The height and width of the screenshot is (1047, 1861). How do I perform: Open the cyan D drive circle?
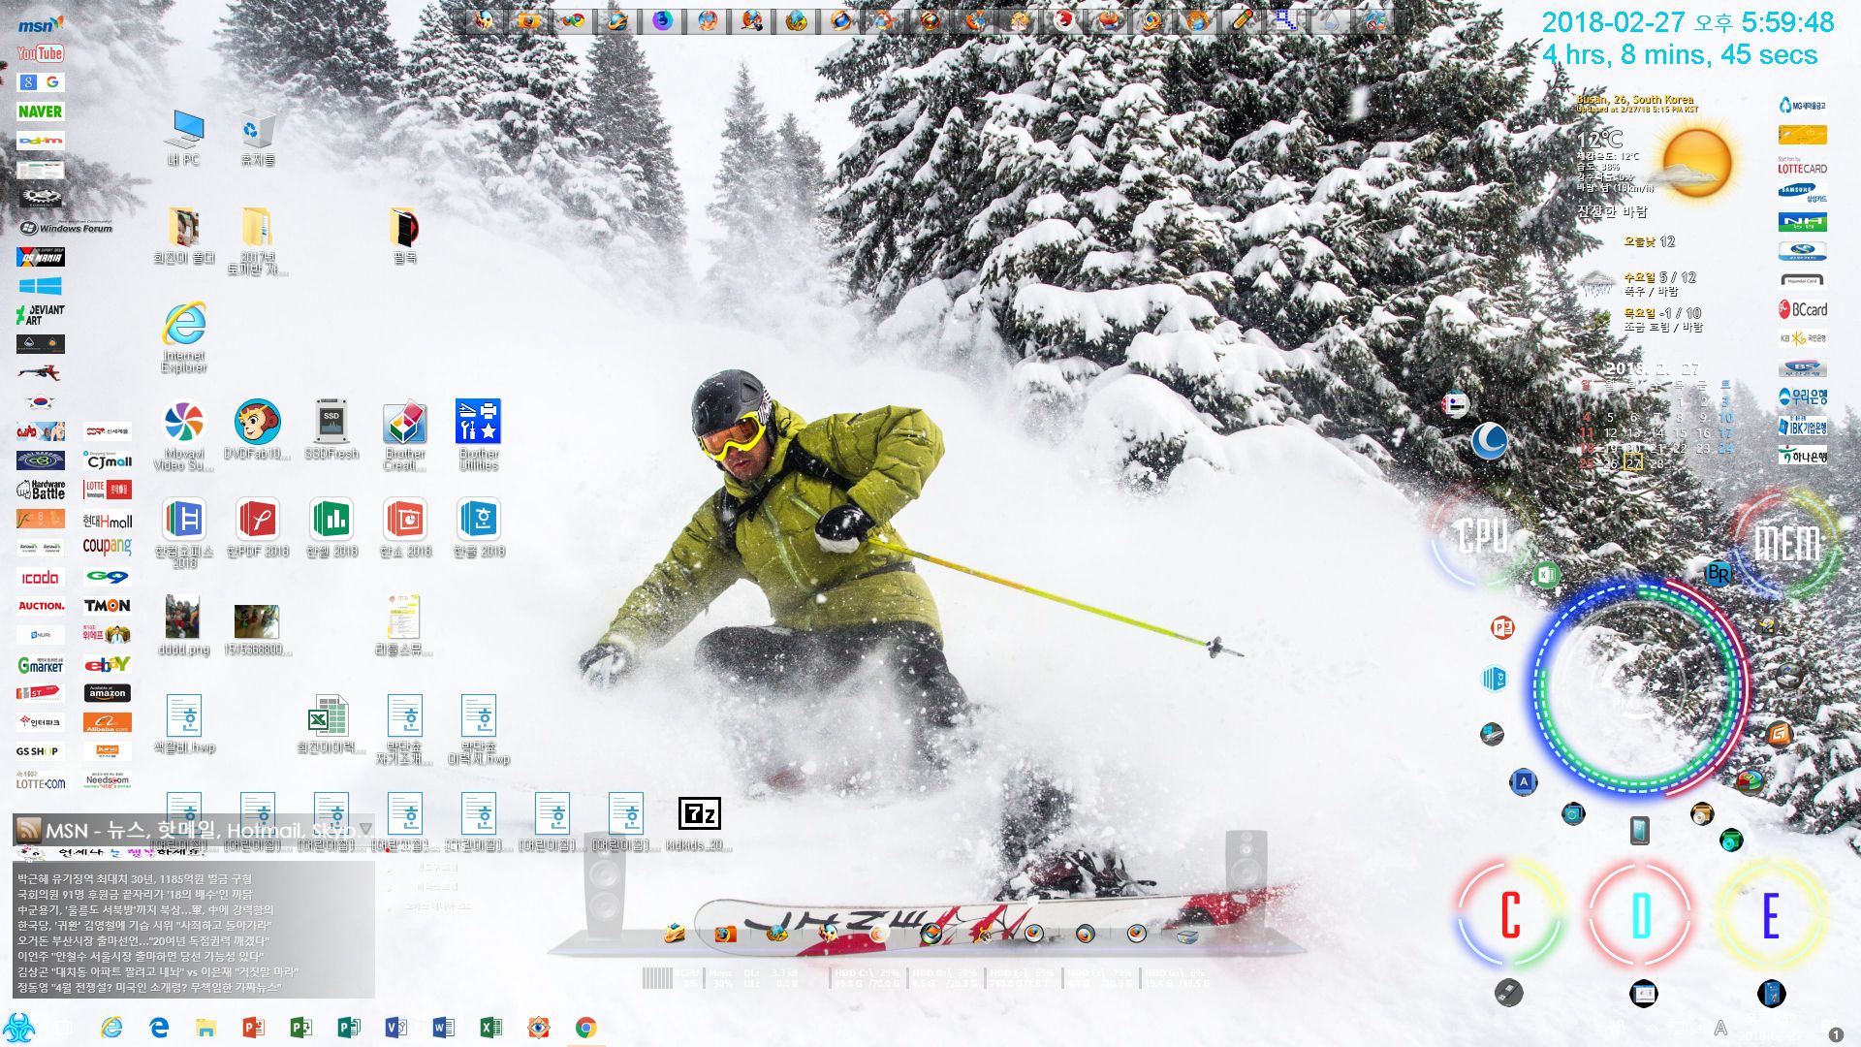(x=1640, y=915)
